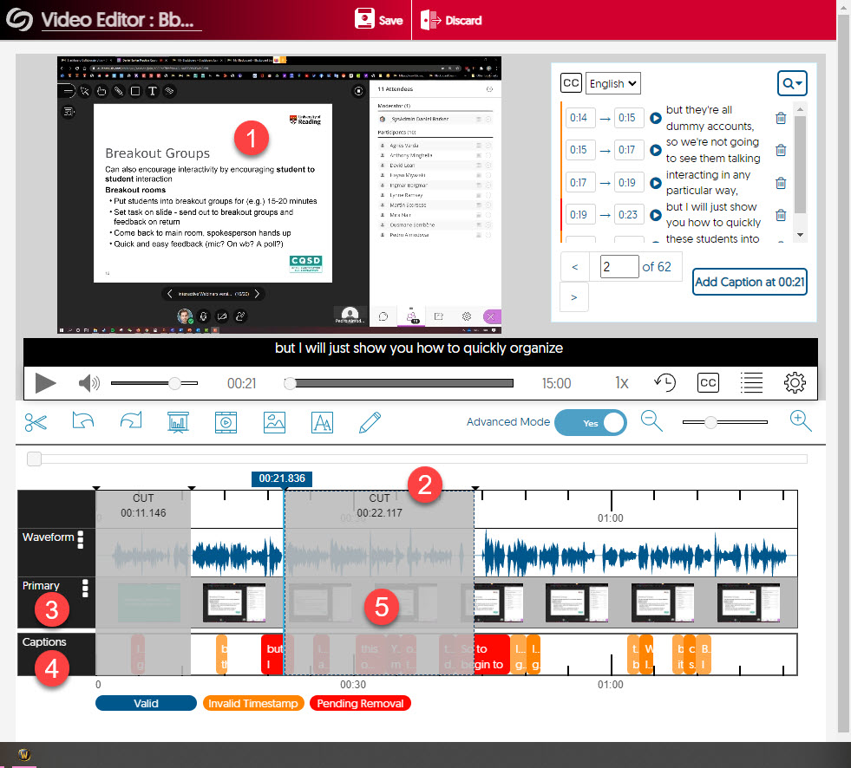Click the timeline horizontal scroll handle

coord(34,459)
